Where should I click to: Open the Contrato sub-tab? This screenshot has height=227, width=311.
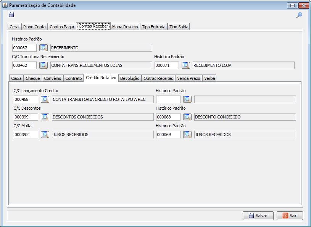73,78
